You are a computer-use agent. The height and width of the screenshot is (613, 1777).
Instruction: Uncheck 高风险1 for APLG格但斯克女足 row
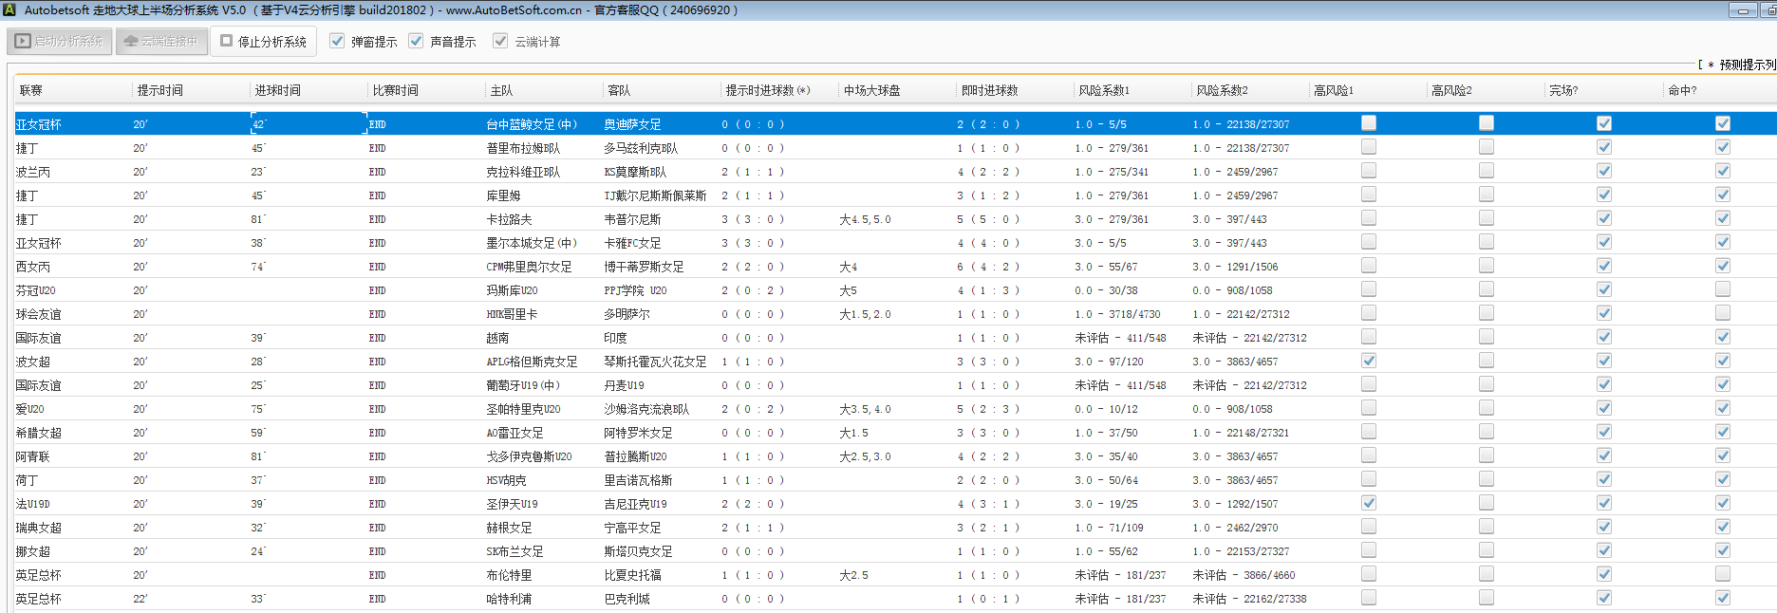pos(1368,361)
